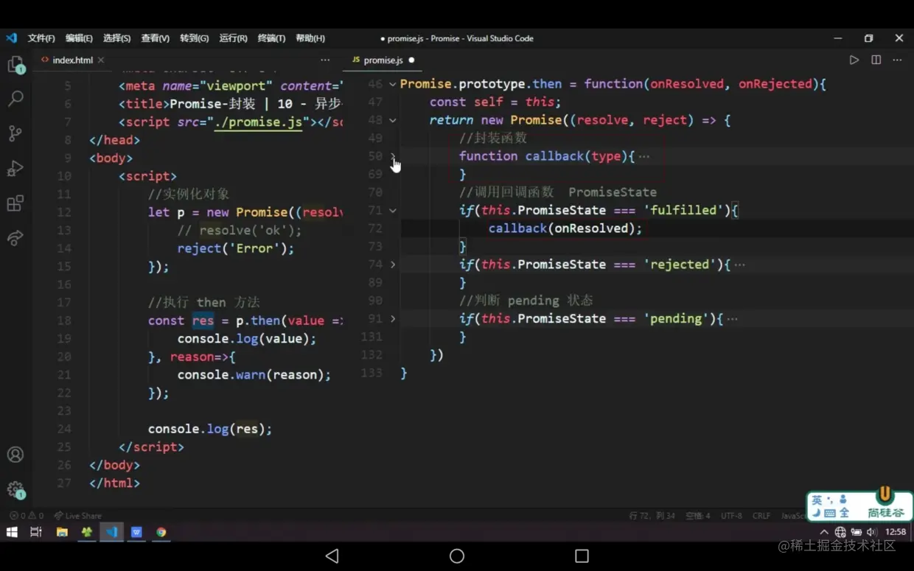This screenshot has height=571, width=914.
Task: Click the unsaved dot on promise.js tab
Action: [411, 60]
